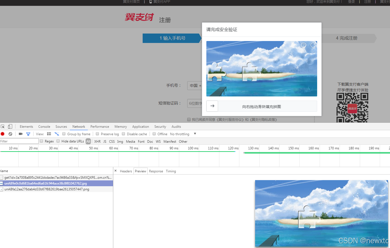This screenshot has width=390, height=248.
Task: Filter requests by Img type
Action: (120, 141)
